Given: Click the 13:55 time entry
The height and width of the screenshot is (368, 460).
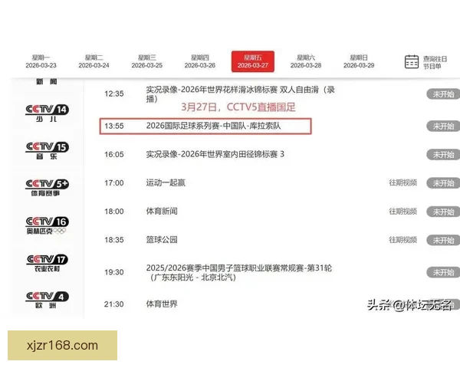Looking at the screenshot, I should click(x=114, y=126).
